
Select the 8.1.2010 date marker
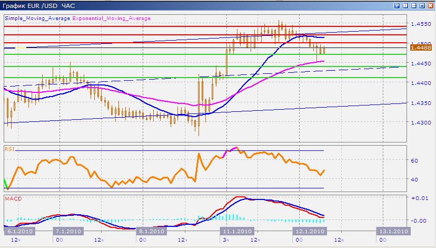pyautogui.click(x=152, y=231)
